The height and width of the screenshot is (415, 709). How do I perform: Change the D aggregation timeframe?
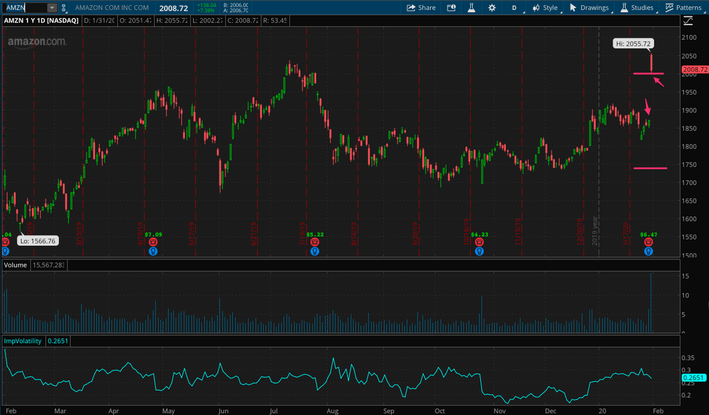(514, 8)
